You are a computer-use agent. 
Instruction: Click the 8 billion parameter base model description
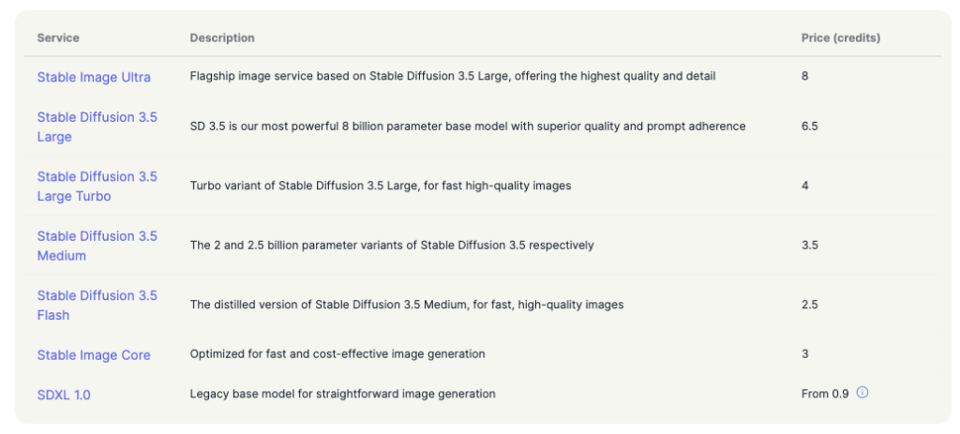tap(468, 127)
